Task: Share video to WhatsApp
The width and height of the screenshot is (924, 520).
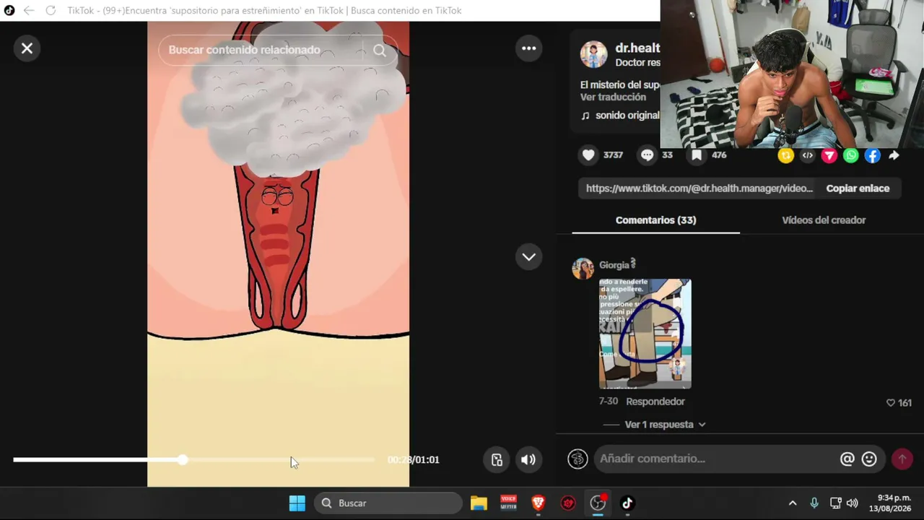Action: coord(850,155)
